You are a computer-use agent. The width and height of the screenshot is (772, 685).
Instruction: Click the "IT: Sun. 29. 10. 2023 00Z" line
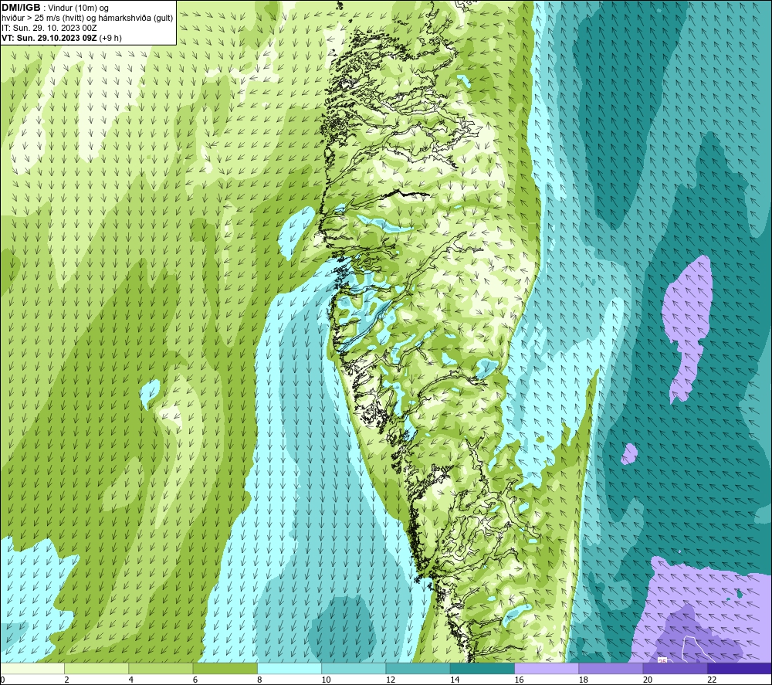(49, 28)
